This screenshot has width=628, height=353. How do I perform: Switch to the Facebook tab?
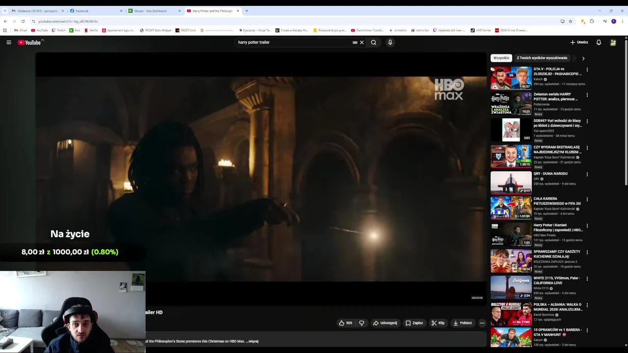tap(96, 11)
